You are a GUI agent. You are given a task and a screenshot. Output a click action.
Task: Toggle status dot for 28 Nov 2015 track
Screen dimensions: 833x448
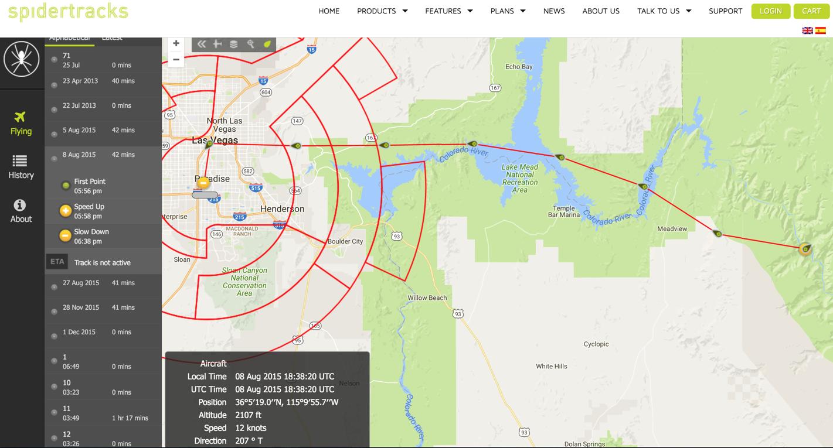[x=55, y=312]
